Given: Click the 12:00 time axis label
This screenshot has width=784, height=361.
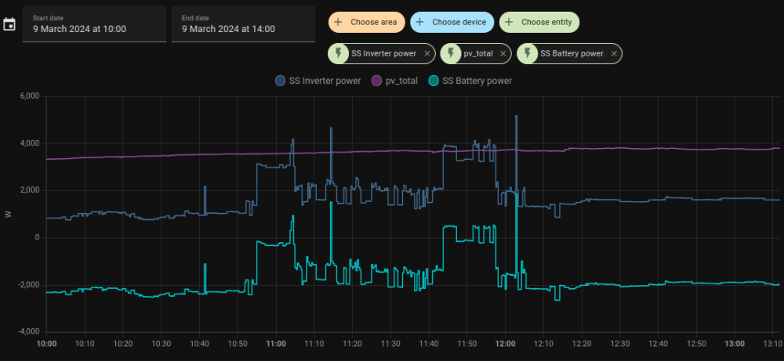Looking at the screenshot, I should (x=505, y=344).
